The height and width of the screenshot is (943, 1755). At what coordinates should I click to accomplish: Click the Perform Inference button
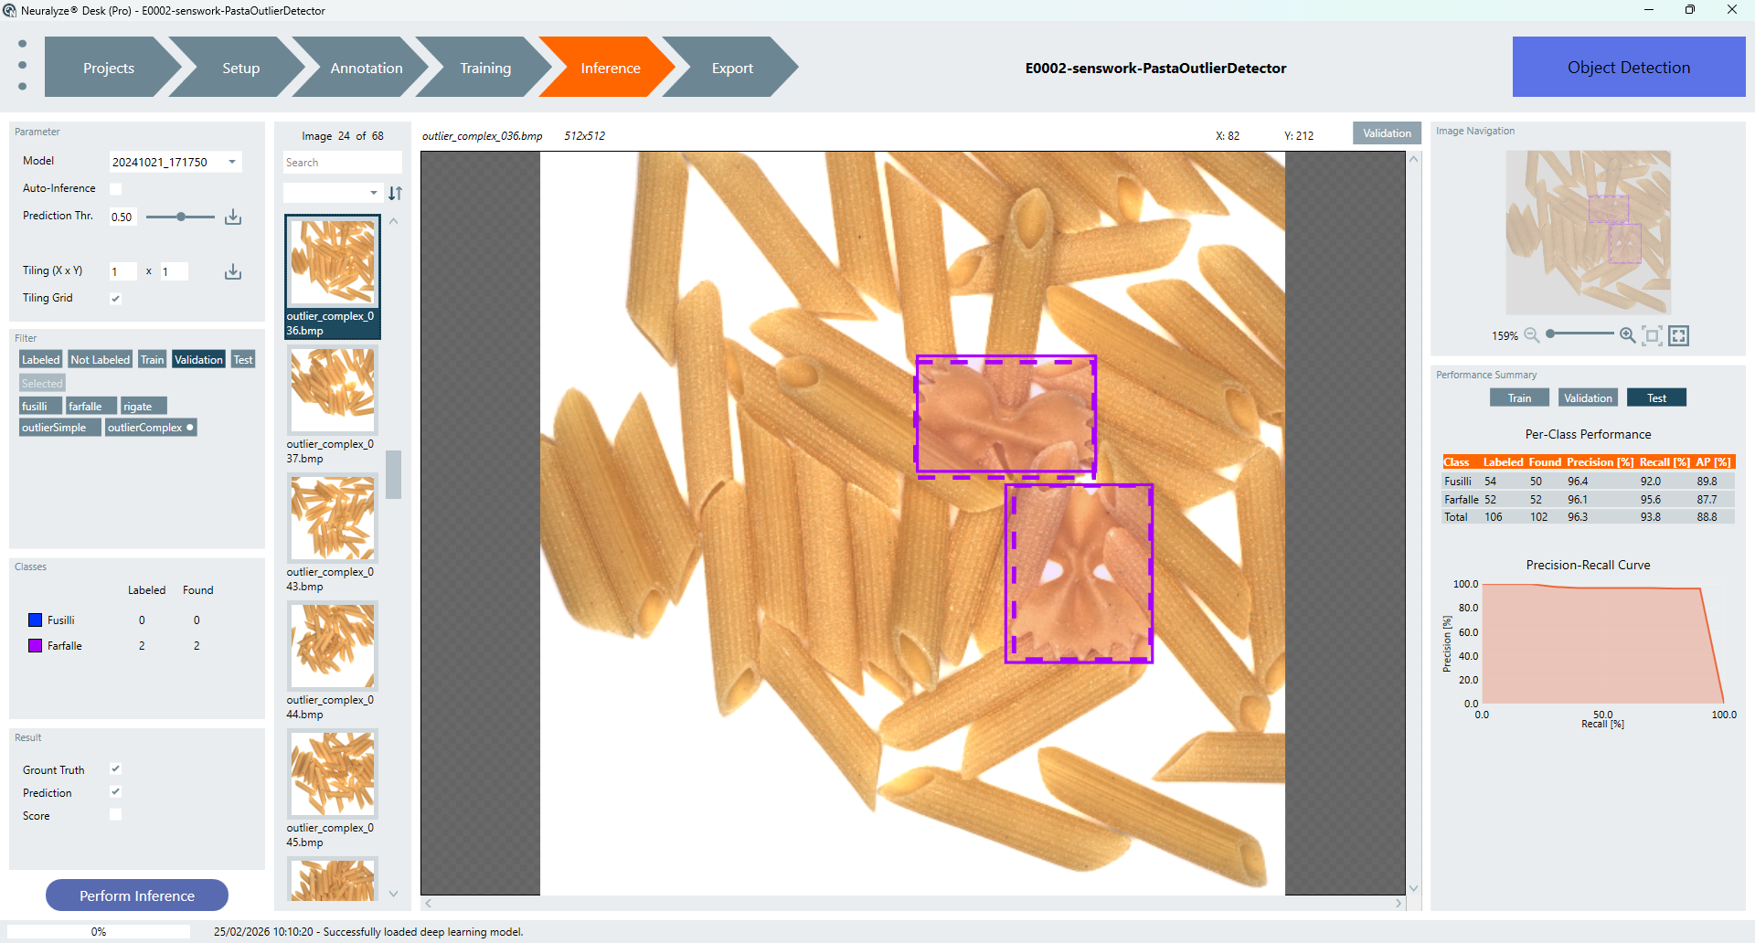(x=137, y=895)
